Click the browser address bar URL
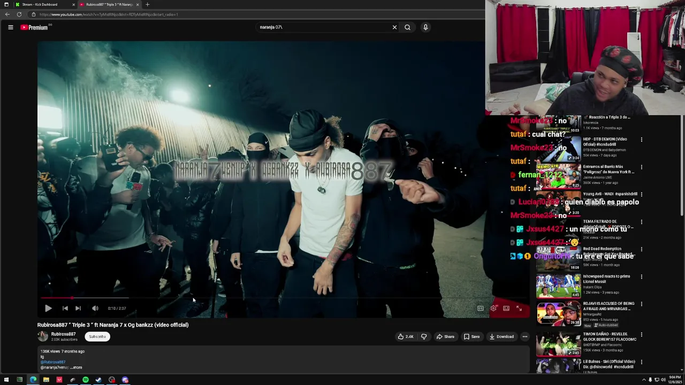The image size is (685, 385). (x=109, y=14)
